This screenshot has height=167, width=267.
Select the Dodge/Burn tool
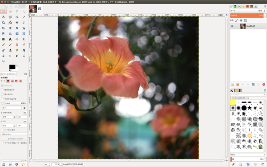pyautogui.click(x=17, y=56)
